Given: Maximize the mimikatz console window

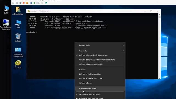Looking at the screenshot, I should (151, 11).
